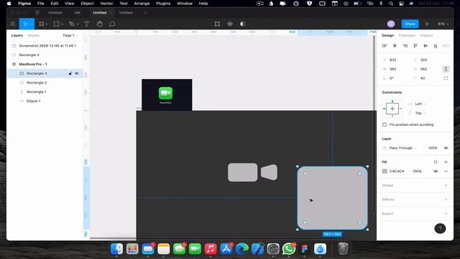
Task: Open the Arrange menu
Action: click(142, 4)
